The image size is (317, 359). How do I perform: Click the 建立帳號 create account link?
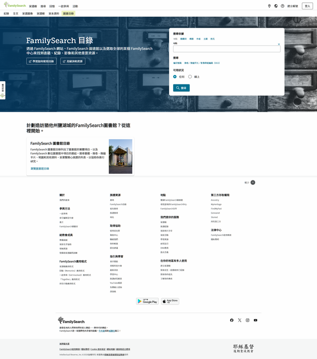293,6
